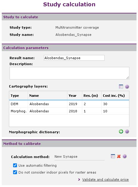Remove calculation method with red X

(x=119, y=156)
